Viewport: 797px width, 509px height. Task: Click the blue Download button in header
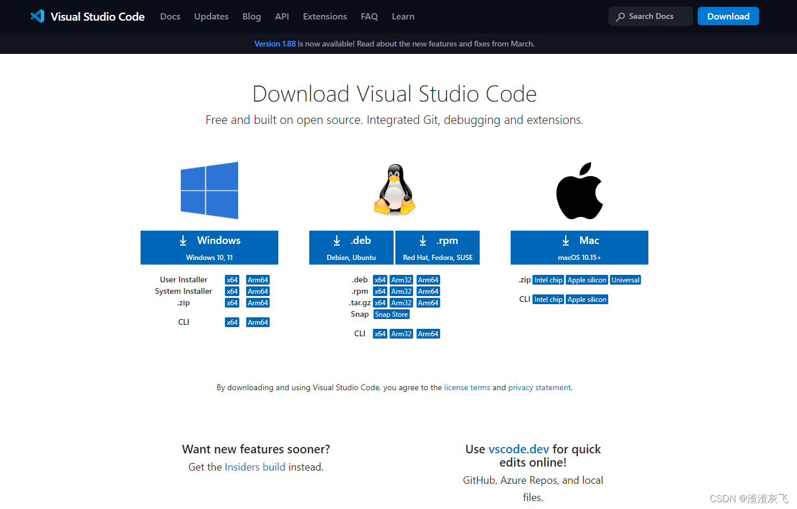click(x=728, y=16)
